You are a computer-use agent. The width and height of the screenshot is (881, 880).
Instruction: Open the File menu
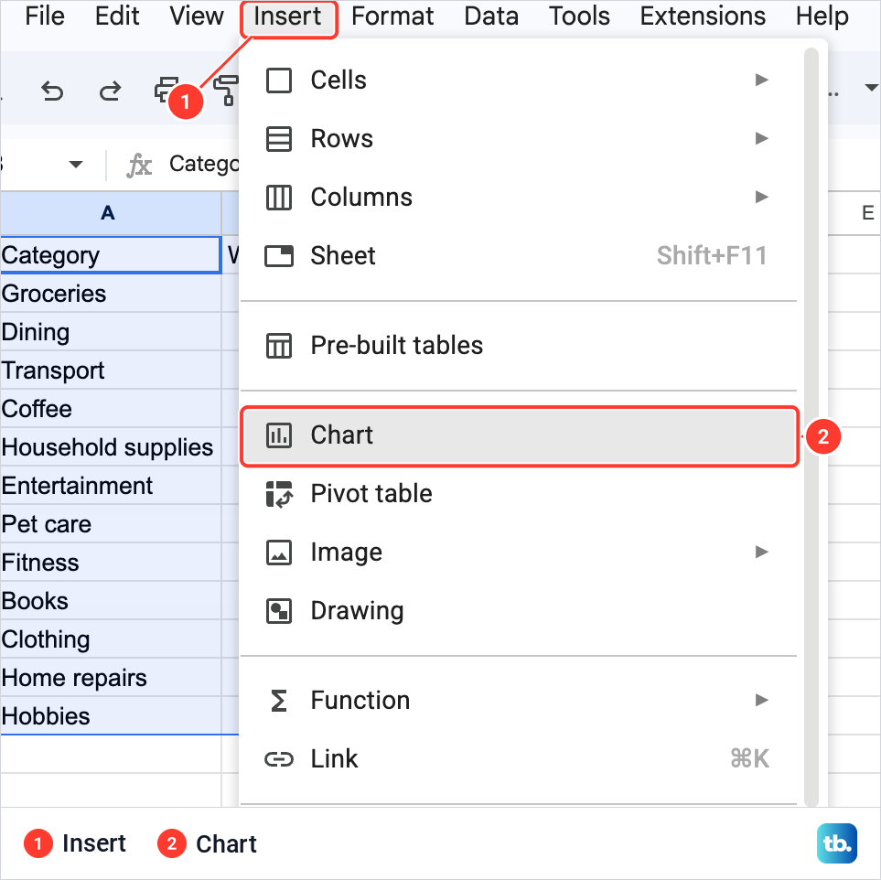tap(45, 16)
